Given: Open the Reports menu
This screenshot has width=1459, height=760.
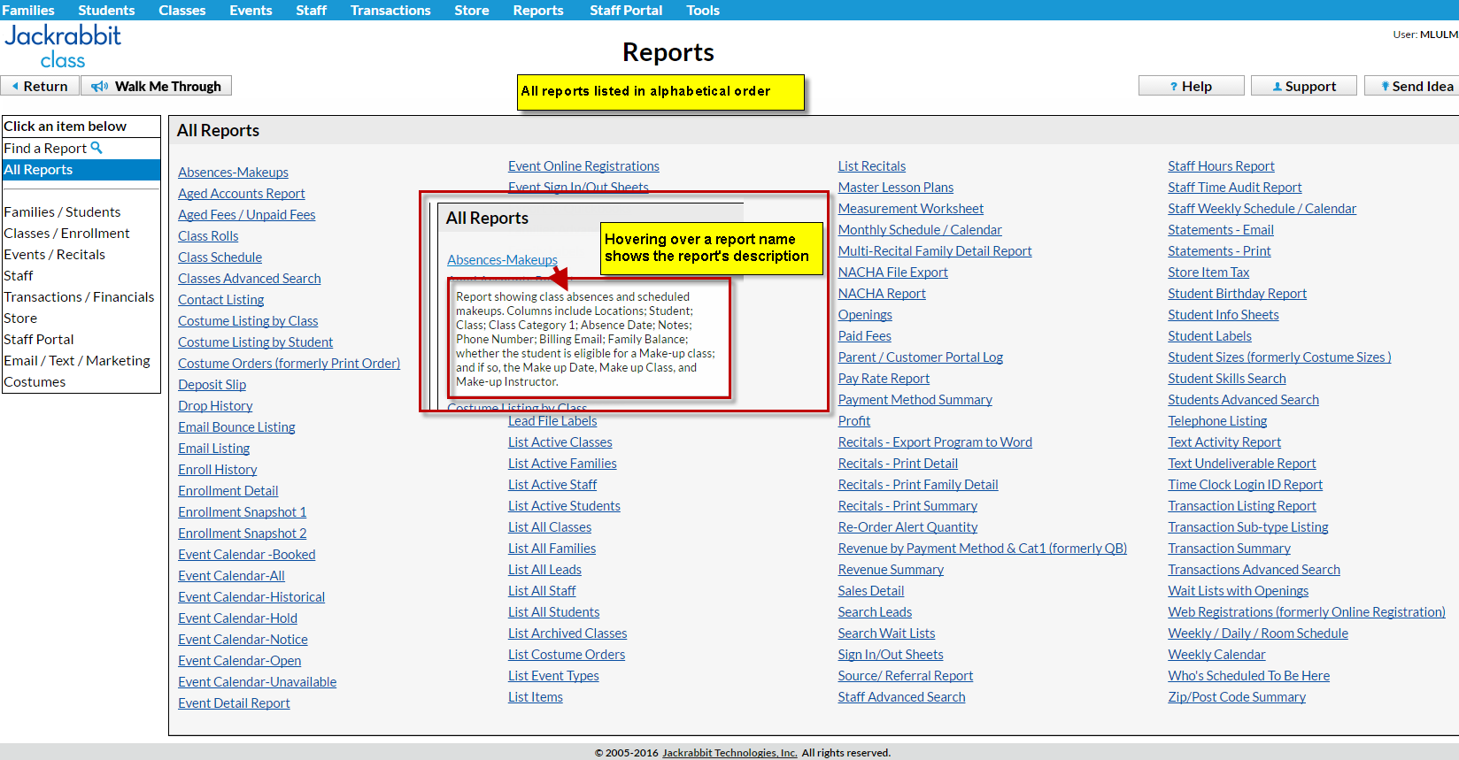Looking at the screenshot, I should [538, 10].
